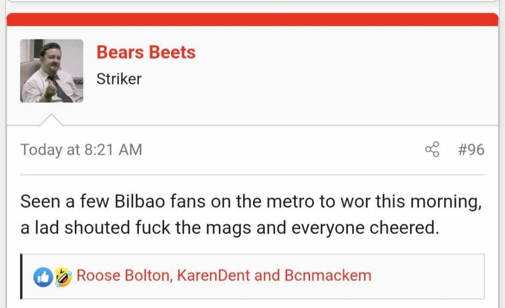Click the "Striker" user title
Viewport: 505px width, 308px height.
point(119,79)
